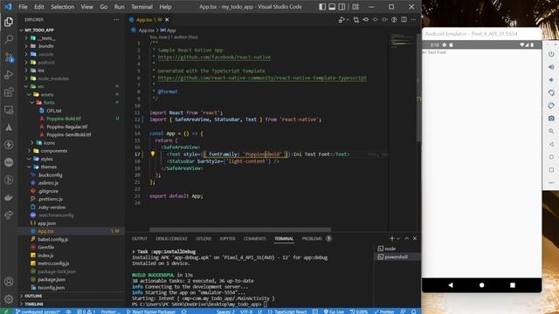Open emulator extended controls ellipsis
The height and width of the screenshot is (314, 559).
551,182
